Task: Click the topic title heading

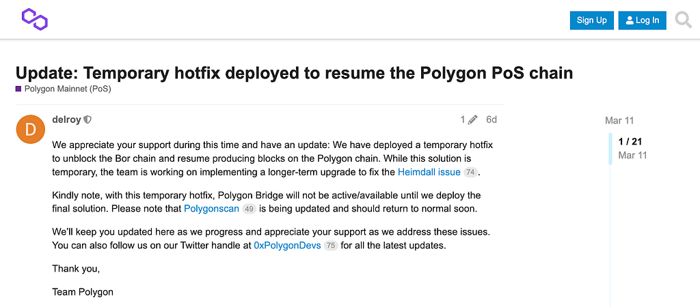Action: coord(294,72)
